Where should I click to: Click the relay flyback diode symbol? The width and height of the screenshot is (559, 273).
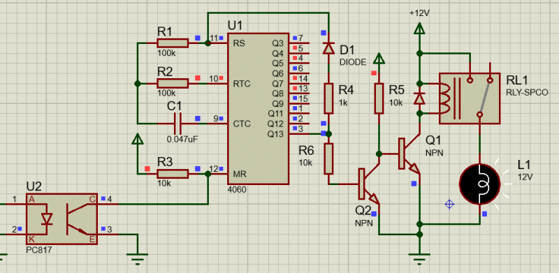419,98
